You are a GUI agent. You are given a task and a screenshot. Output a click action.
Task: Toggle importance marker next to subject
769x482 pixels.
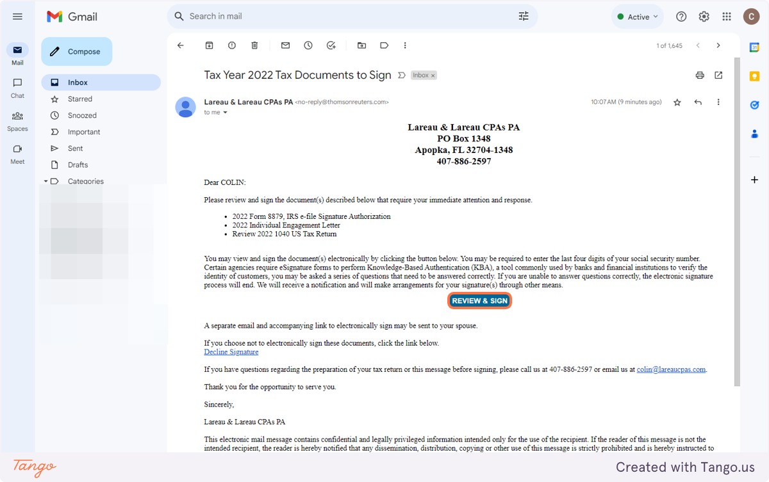coord(402,76)
